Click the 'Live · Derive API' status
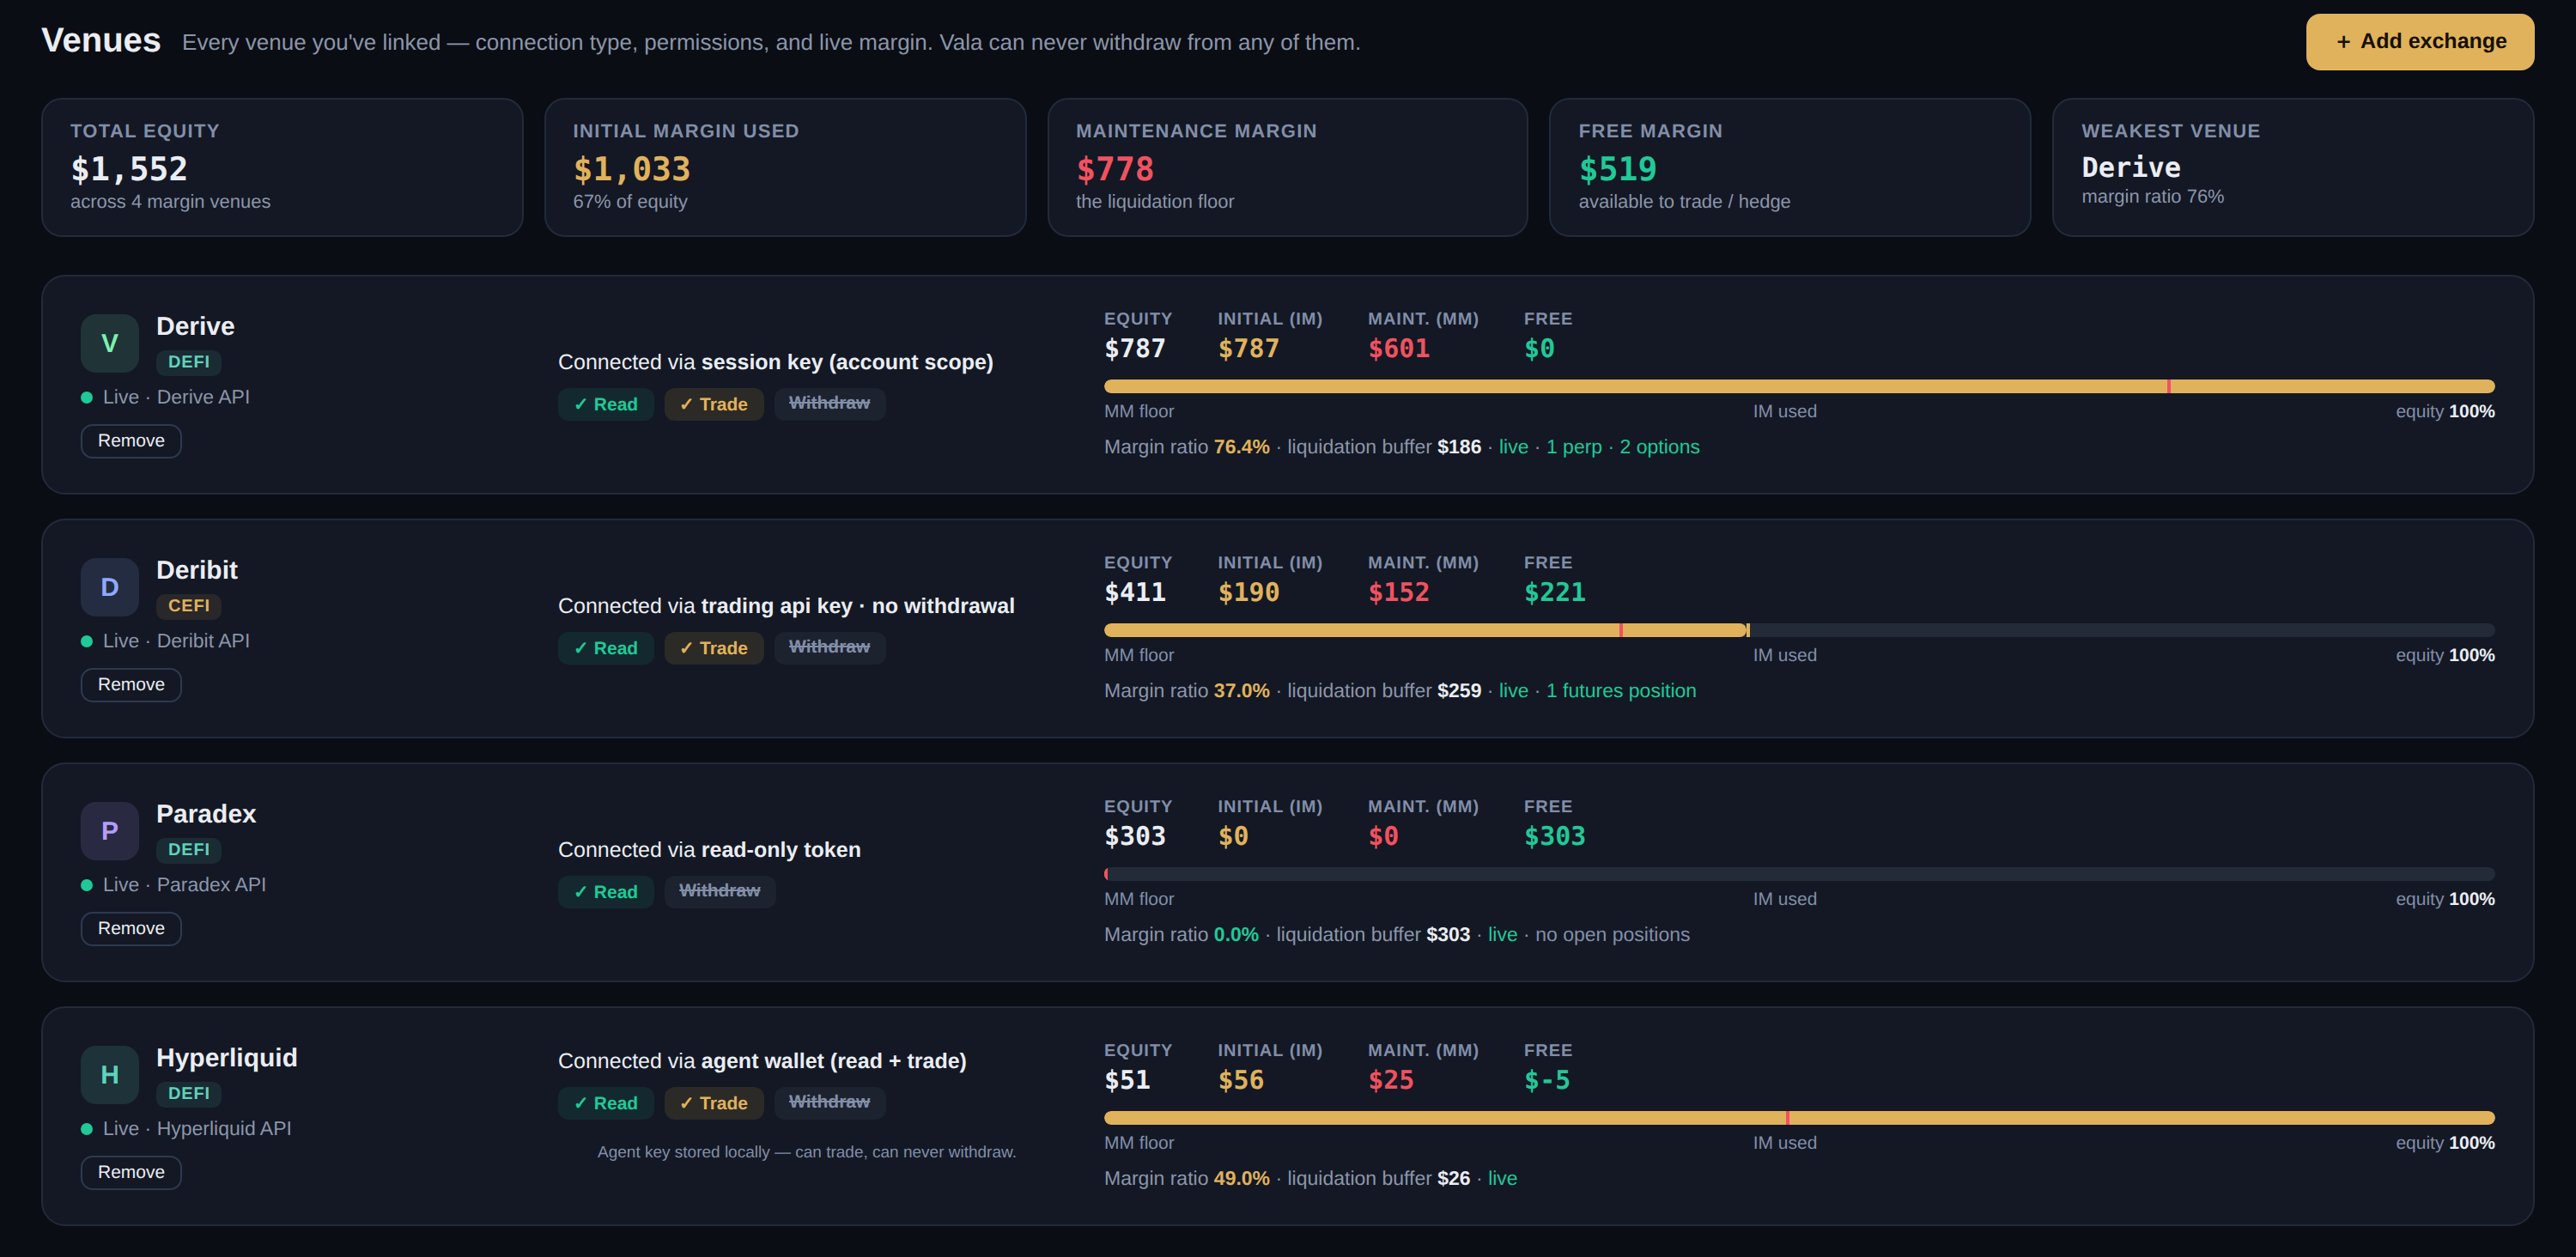This screenshot has height=1257, width=2576. point(166,397)
